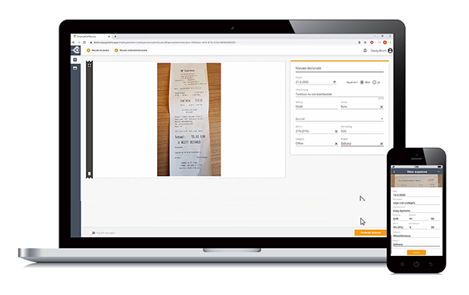Clear the Euro currency field
Image resolution: width=469 pixels, height=295 pixels.
(381, 107)
